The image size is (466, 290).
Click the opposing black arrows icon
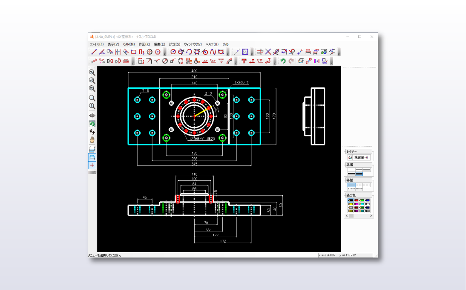(x=92, y=132)
